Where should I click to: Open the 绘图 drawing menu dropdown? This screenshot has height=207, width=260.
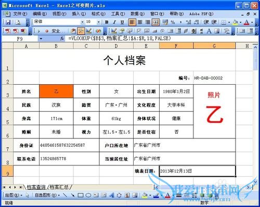(x=14, y=195)
